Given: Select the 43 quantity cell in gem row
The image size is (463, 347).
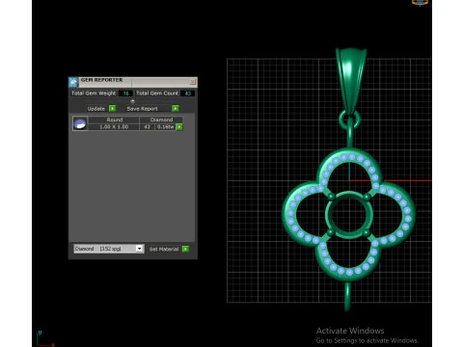Looking at the screenshot, I should pyautogui.click(x=148, y=127).
